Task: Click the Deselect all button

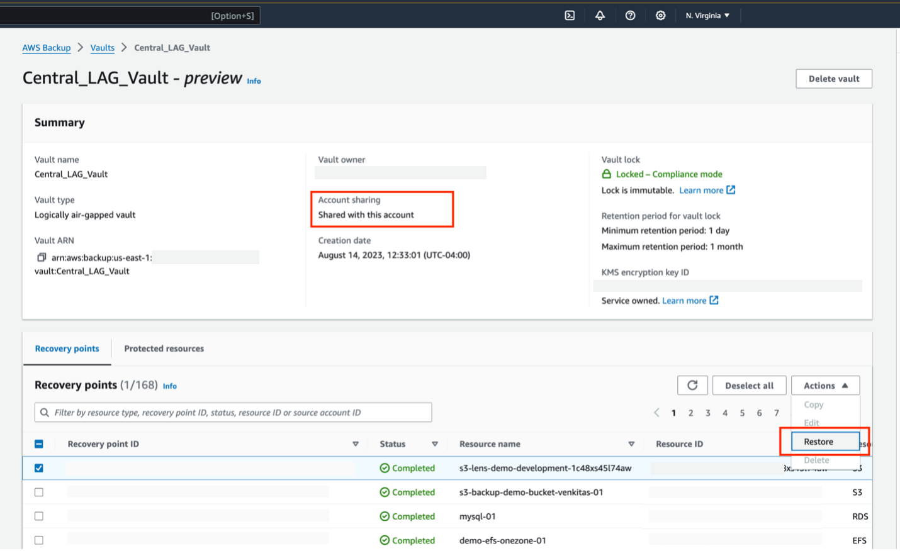Action: 749,386
